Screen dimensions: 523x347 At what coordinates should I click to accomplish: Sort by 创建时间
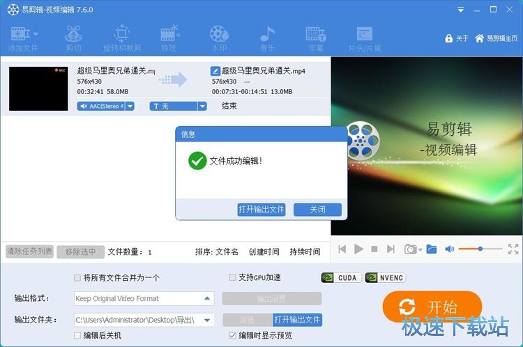264,252
